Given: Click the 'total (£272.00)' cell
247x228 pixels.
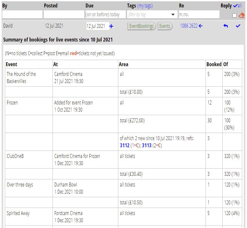Looking at the screenshot, I should 162,124.
